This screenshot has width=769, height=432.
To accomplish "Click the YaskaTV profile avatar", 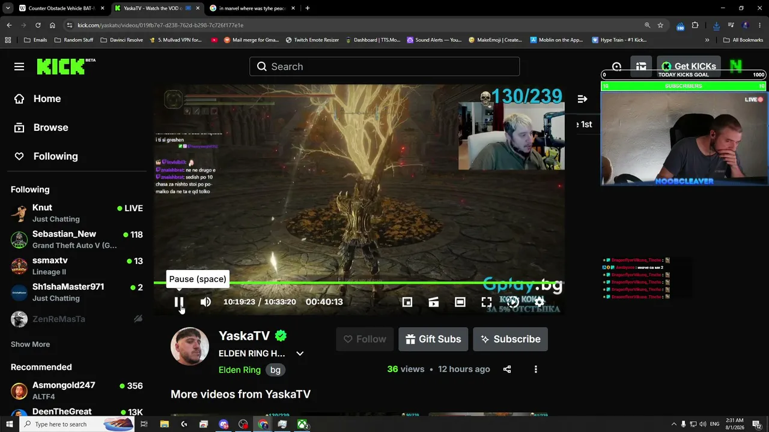I will click(x=190, y=346).
